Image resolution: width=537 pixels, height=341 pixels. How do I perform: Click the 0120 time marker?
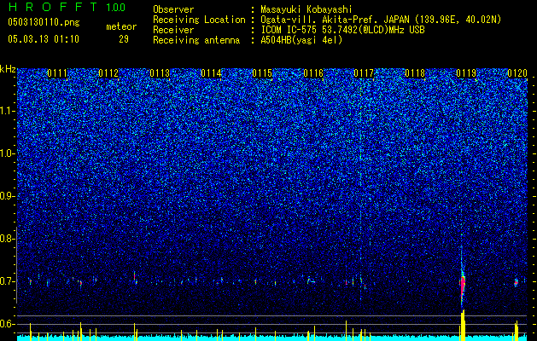[x=517, y=73]
